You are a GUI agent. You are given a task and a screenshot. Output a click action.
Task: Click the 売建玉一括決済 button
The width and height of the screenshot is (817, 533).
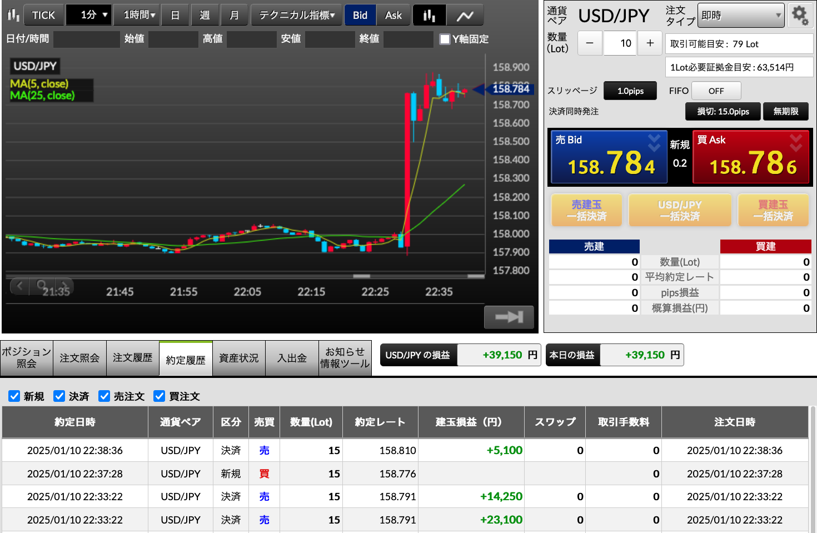[586, 210]
